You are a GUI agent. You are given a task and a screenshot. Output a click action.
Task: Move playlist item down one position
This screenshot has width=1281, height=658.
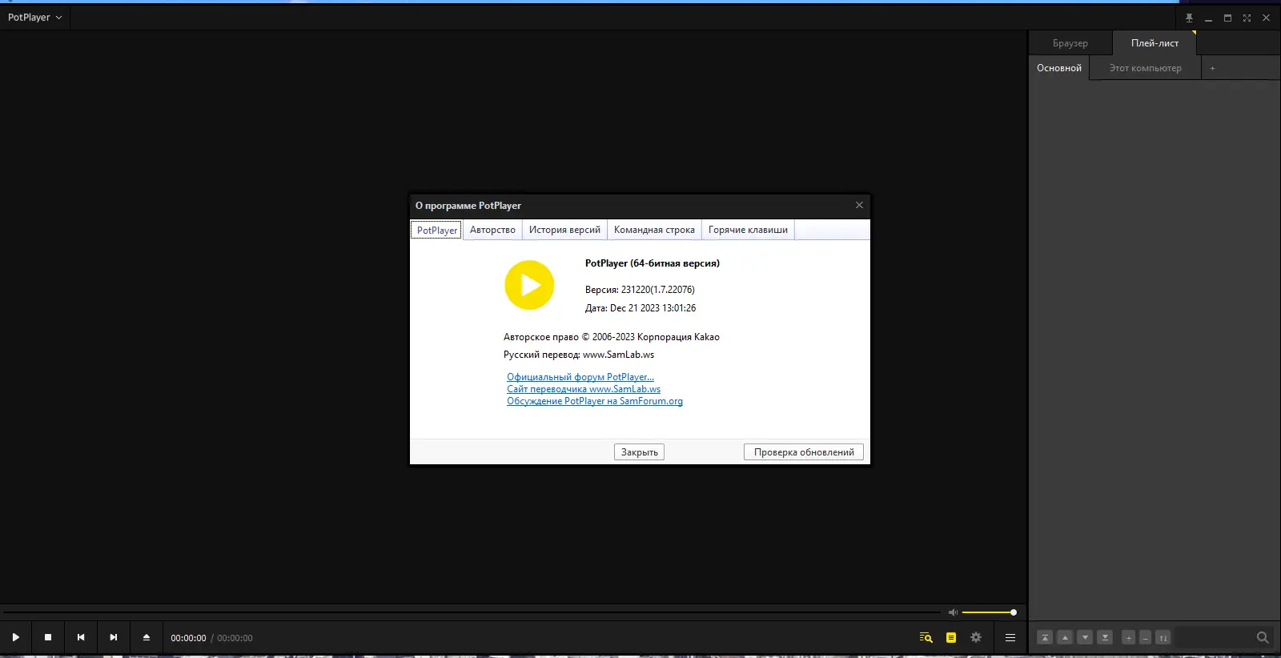(1085, 637)
